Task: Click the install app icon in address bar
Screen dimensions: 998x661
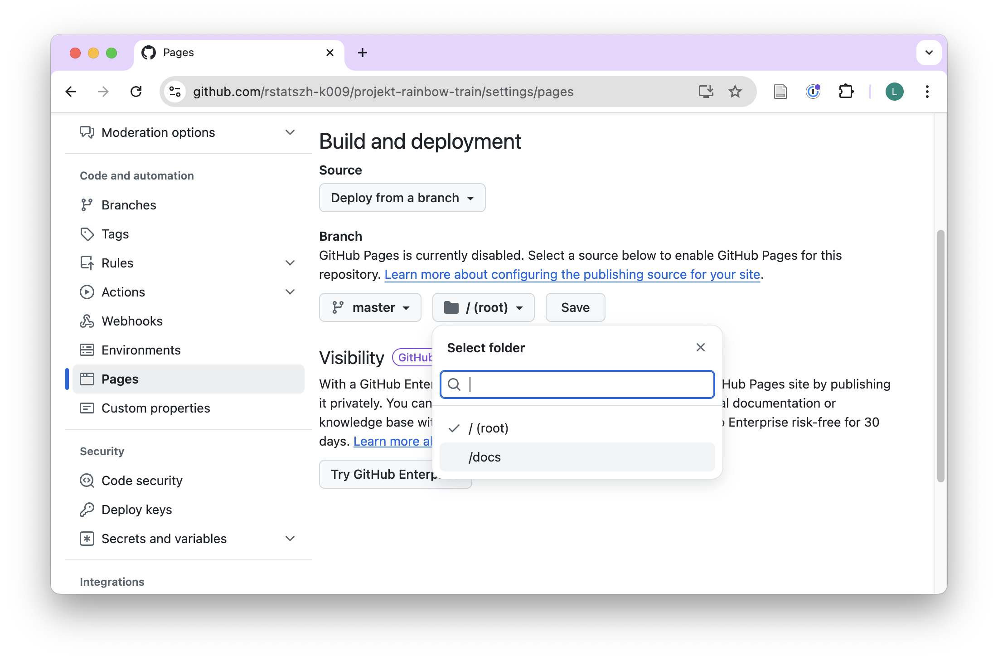Action: 706,92
